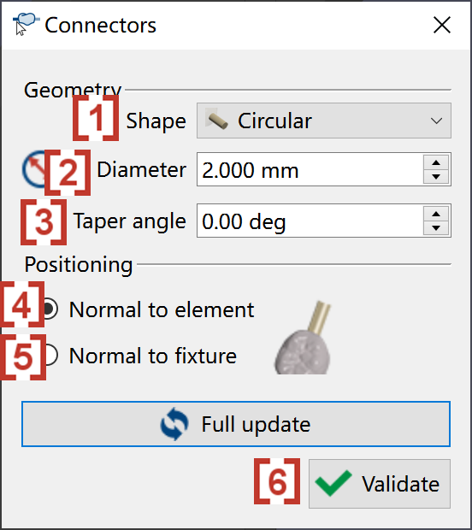Image resolution: width=472 pixels, height=530 pixels.
Task: Decrease Diameter with the down arrow
Action: click(x=436, y=176)
